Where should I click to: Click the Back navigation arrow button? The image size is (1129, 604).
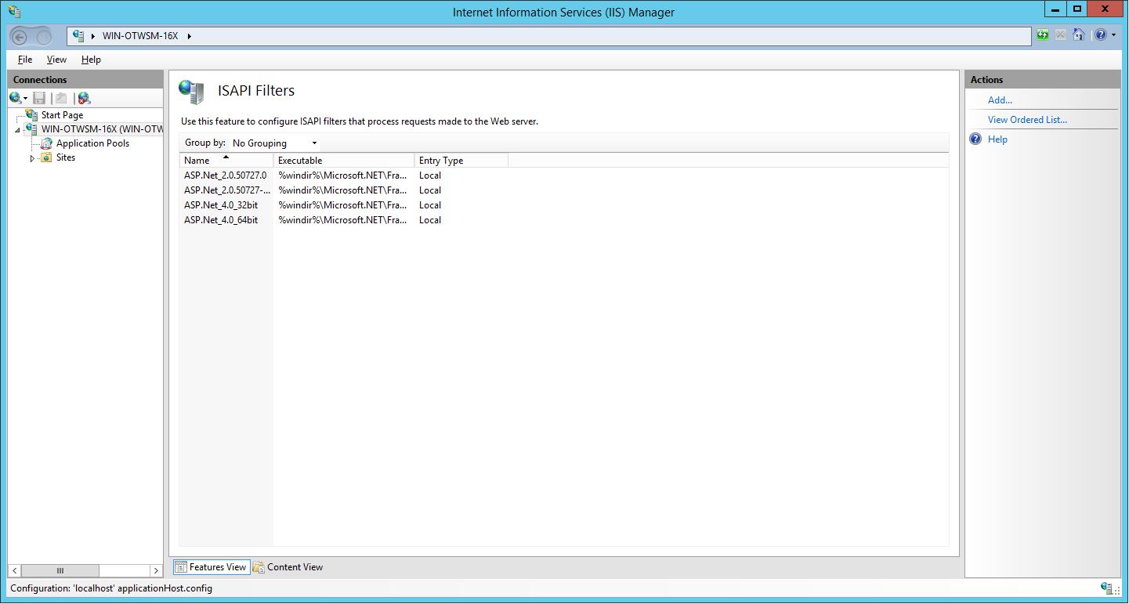(x=20, y=37)
